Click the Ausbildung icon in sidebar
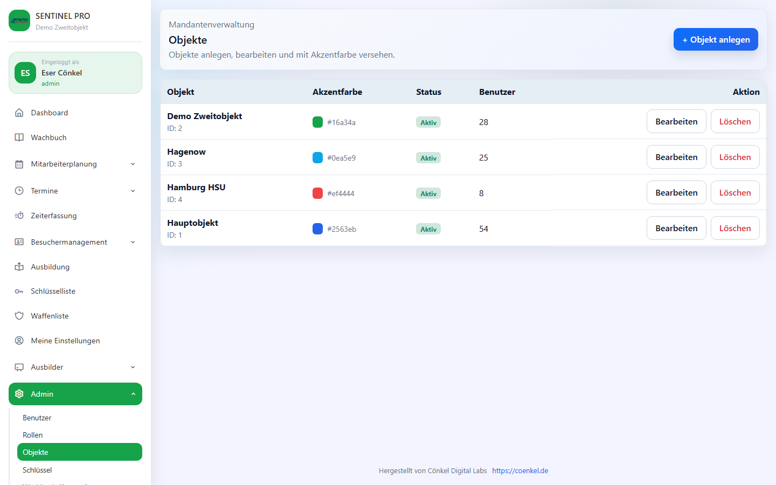Viewport: 776px width, 485px height. point(19,267)
